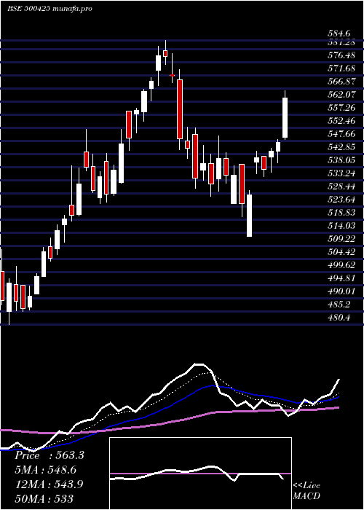This screenshot has height=510, width=364.
Task: Select the 480.4 price axis label
Action: tap(339, 318)
